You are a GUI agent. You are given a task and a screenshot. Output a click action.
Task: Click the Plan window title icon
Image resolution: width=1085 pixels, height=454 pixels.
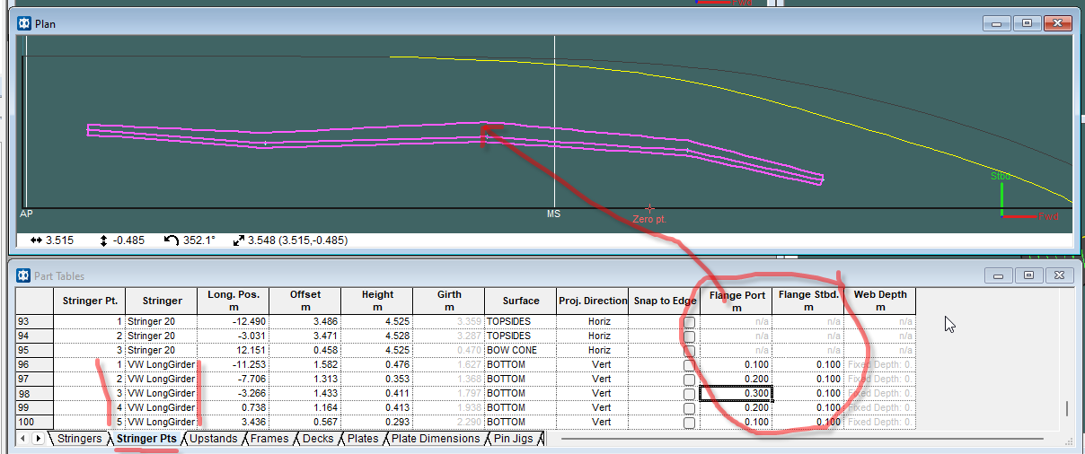[x=23, y=23]
